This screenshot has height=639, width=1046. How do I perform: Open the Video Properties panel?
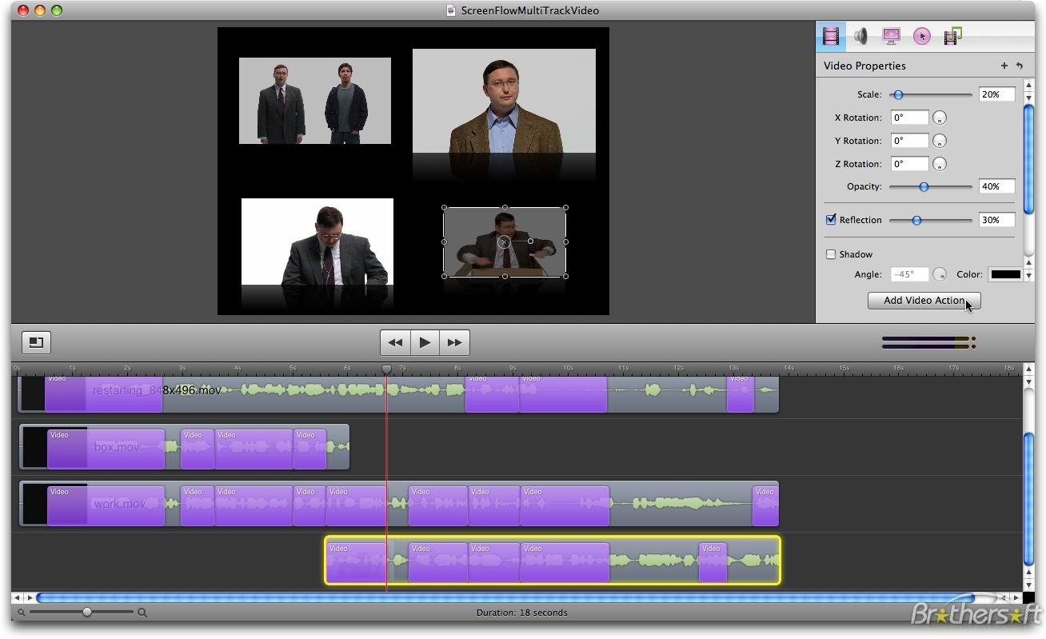[830, 36]
